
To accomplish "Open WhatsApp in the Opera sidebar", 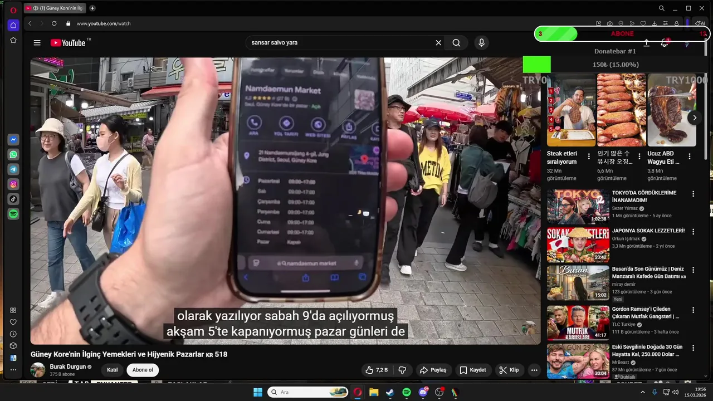I will pos(13,154).
